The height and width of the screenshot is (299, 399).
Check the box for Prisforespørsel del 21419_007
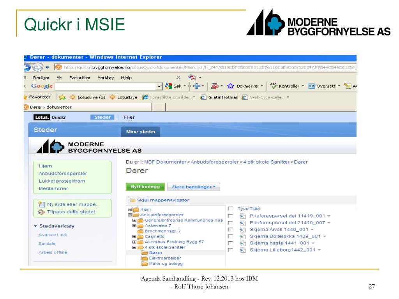click(x=230, y=223)
